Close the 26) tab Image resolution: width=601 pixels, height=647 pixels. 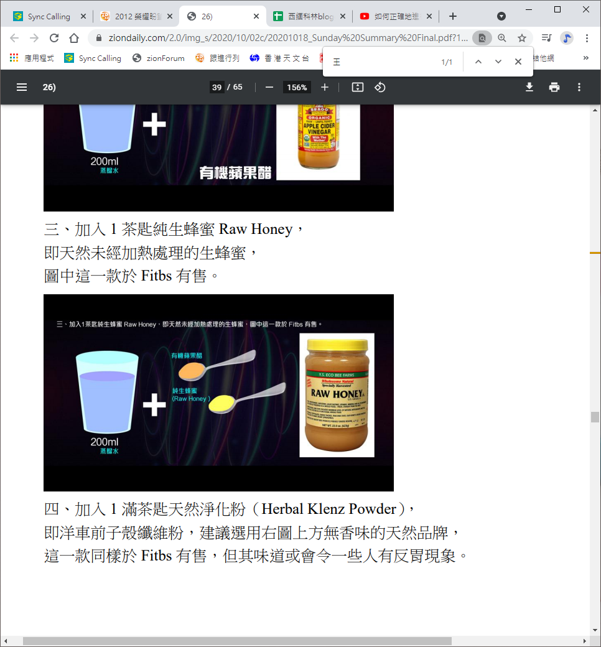click(x=256, y=16)
